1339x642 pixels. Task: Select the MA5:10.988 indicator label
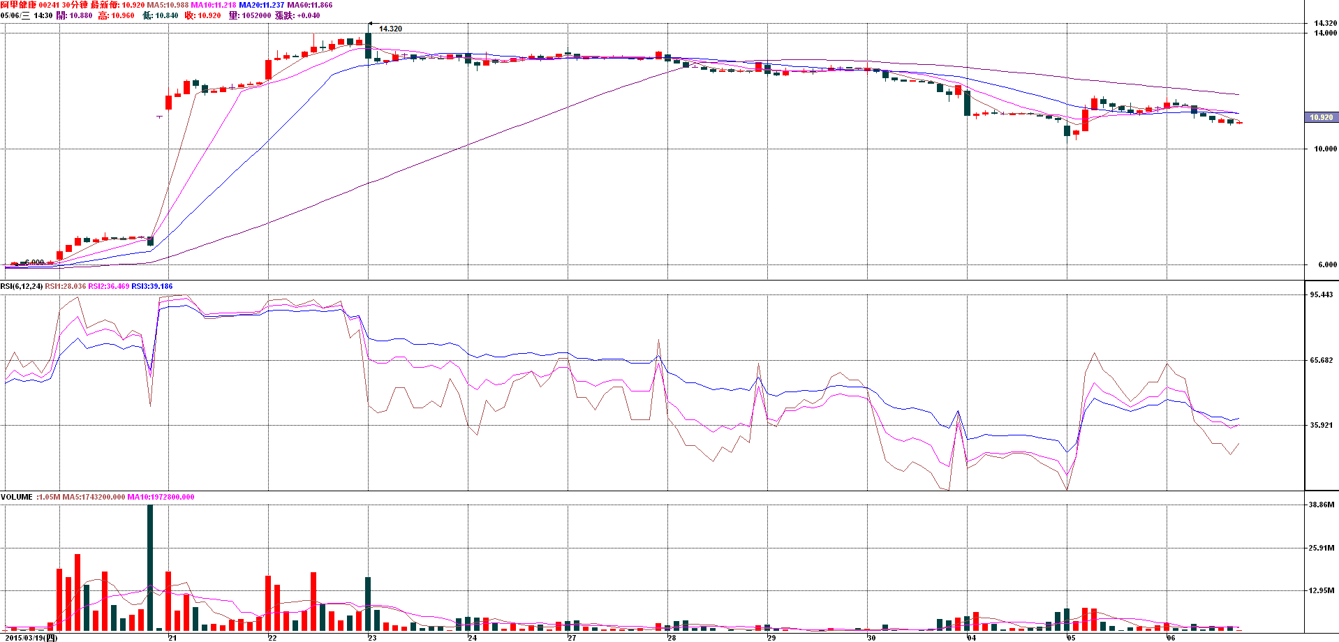(168, 5)
